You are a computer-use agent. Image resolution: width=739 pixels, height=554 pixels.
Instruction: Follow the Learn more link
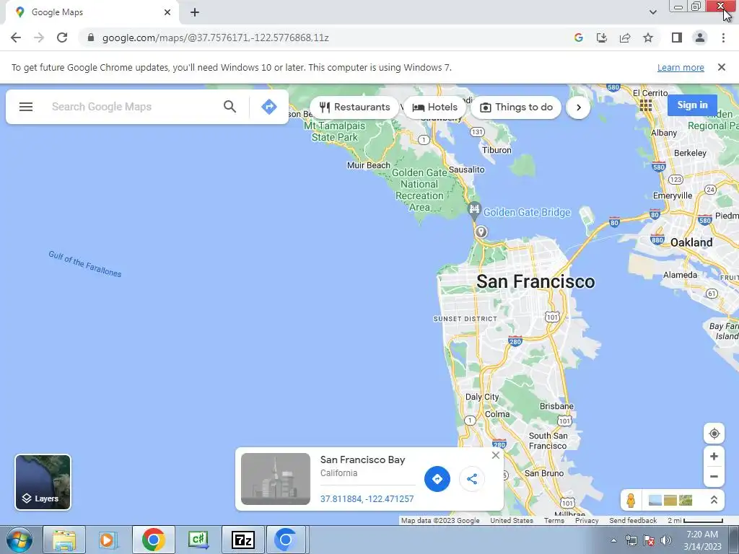[x=681, y=67]
